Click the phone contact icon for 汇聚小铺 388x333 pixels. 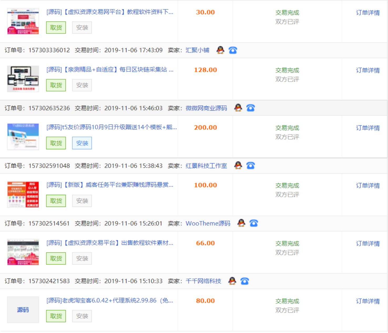point(233,50)
